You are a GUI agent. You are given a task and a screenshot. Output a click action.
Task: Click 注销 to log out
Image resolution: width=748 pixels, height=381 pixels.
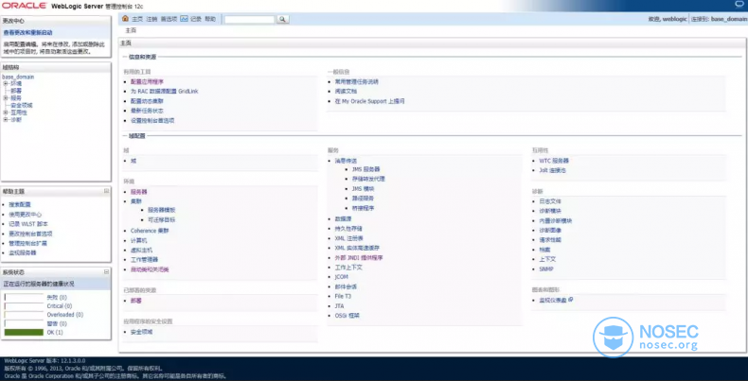[x=151, y=19]
